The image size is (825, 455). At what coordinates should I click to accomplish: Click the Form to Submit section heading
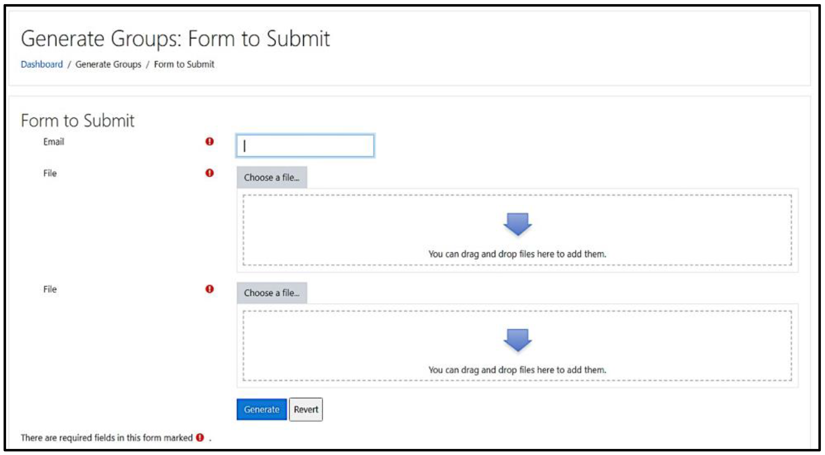[x=77, y=121]
